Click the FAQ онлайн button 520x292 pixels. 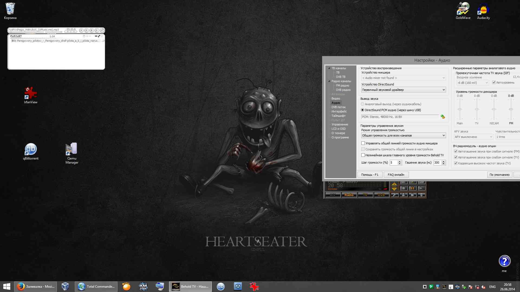pos(396,175)
